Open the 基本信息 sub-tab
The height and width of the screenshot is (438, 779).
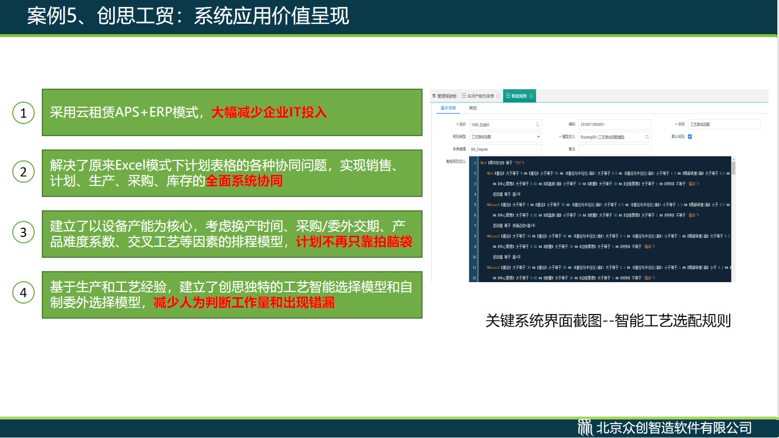(448, 108)
